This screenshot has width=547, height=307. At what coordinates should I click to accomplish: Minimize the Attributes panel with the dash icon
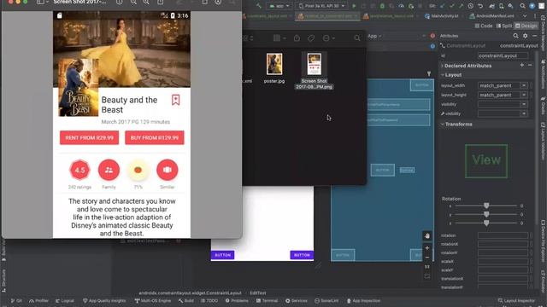click(x=535, y=36)
